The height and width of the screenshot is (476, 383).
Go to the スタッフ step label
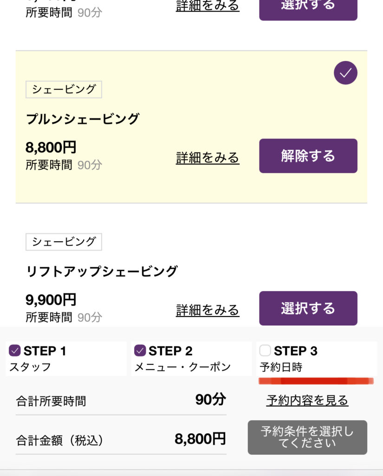coord(30,367)
